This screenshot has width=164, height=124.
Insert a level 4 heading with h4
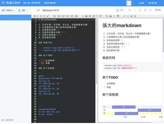68,16
